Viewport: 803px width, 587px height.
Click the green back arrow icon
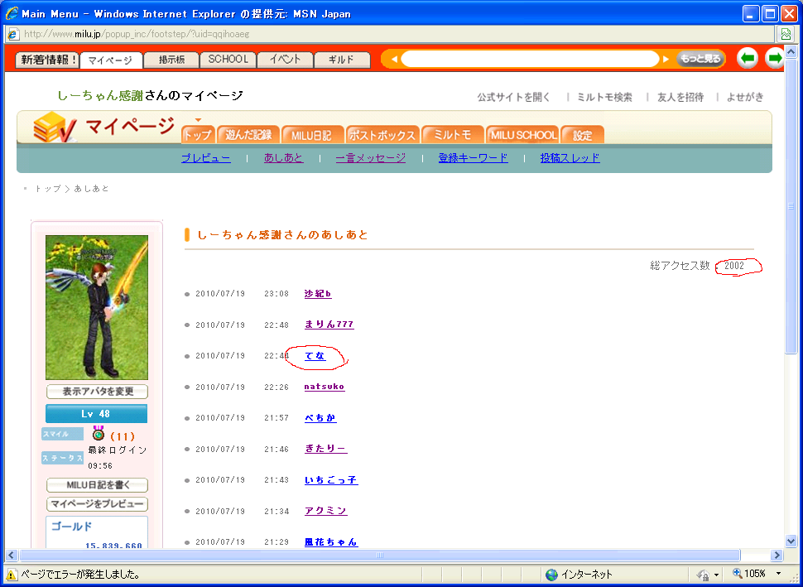(748, 59)
